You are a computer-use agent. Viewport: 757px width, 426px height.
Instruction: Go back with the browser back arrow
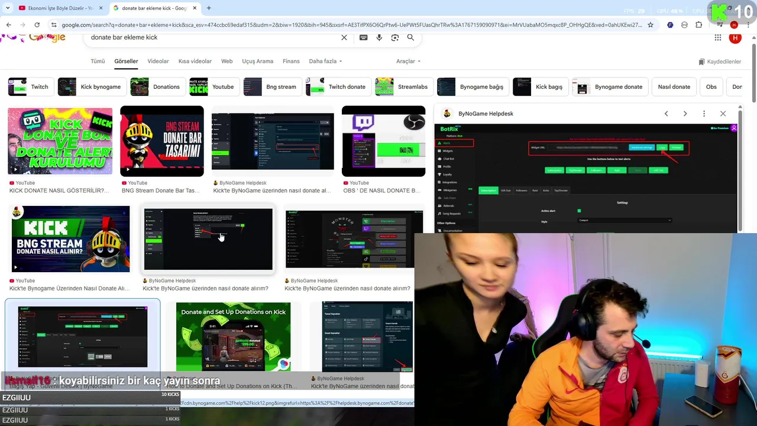(x=8, y=25)
